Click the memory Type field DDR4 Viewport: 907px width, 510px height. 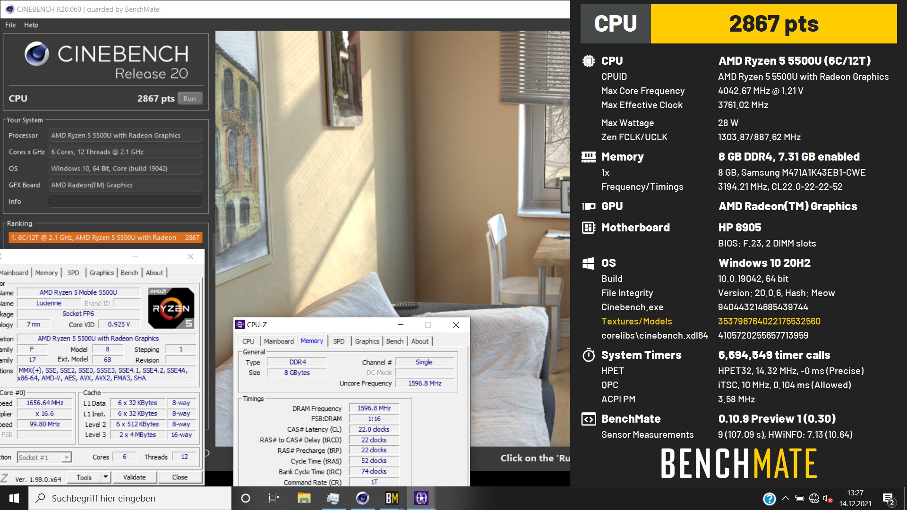298,362
